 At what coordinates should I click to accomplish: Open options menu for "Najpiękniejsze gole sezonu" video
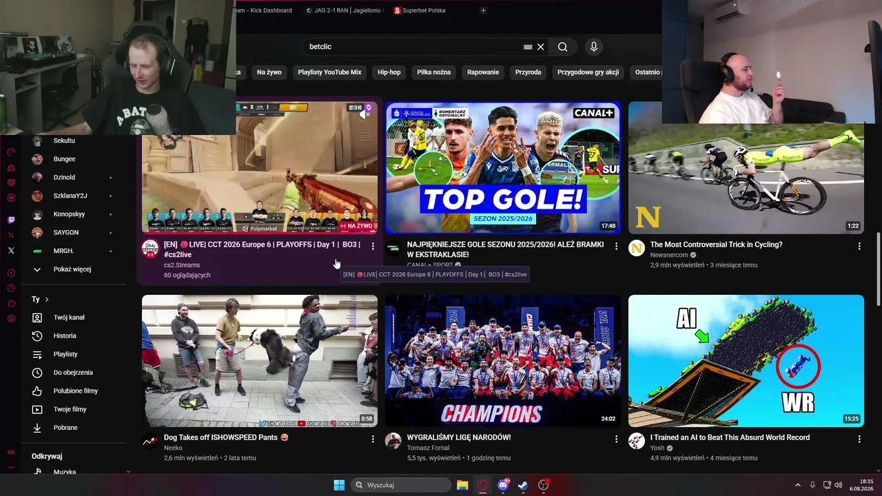point(616,246)
